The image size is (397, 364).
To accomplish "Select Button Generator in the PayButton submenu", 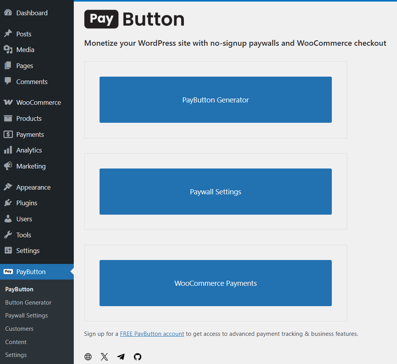I will (x=28, y=302).
